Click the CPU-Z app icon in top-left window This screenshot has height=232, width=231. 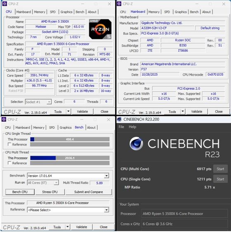(5, 4)
